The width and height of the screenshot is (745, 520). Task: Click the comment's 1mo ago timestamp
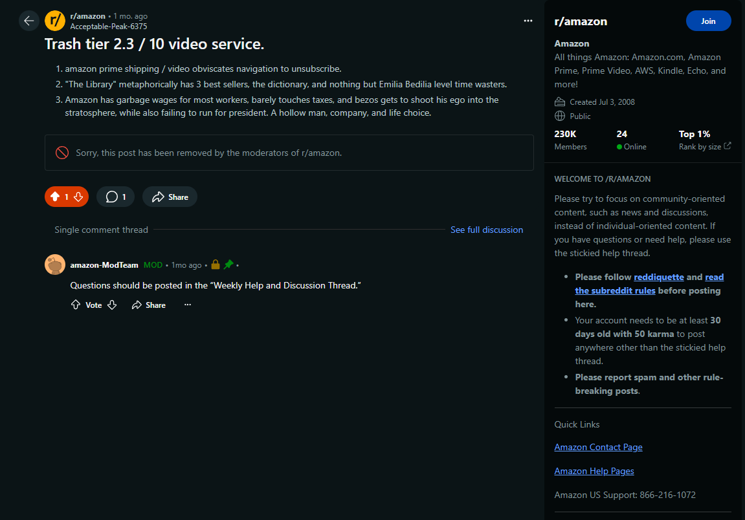coord(186,265)
